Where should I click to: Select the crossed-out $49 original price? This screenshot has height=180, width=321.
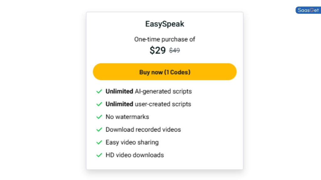tap(174, 50)
